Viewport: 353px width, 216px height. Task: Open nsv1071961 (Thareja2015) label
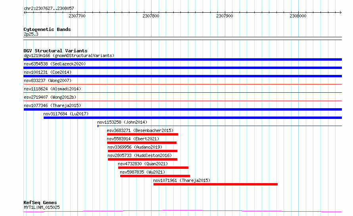(x=182, y=180)
